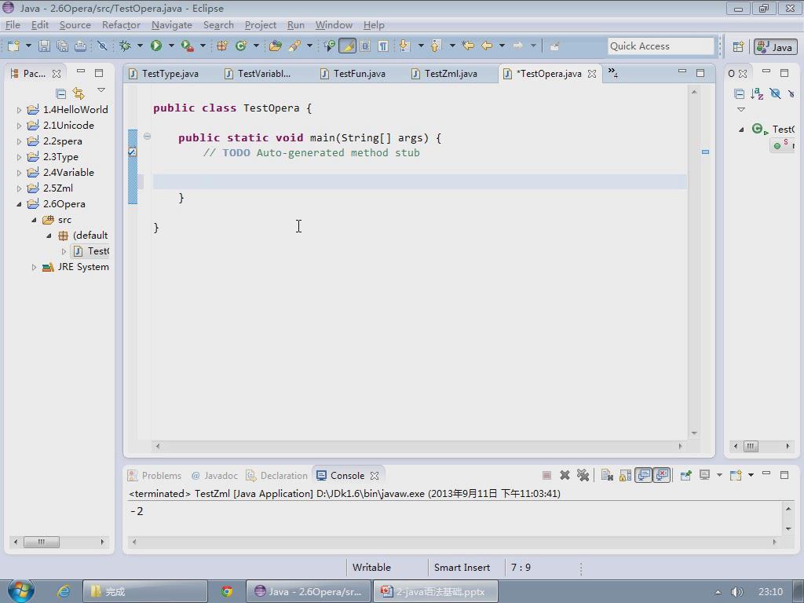Screen dimensions: 804x603
Task: Clear the Console output icon
Action: (x=607, y=475)
